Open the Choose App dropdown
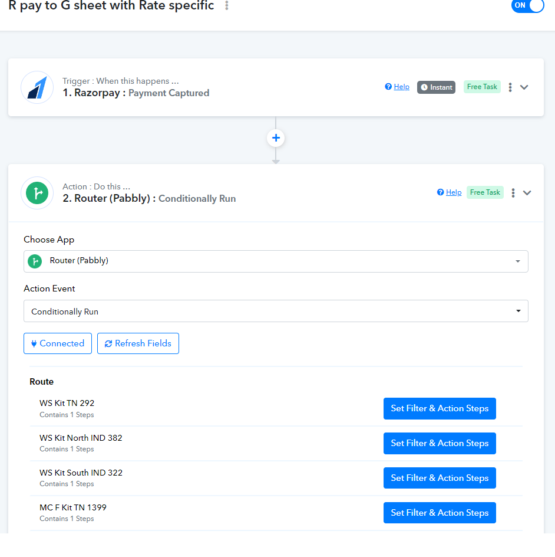The width and height of the screenshot is (555, 557). (276, 261)
